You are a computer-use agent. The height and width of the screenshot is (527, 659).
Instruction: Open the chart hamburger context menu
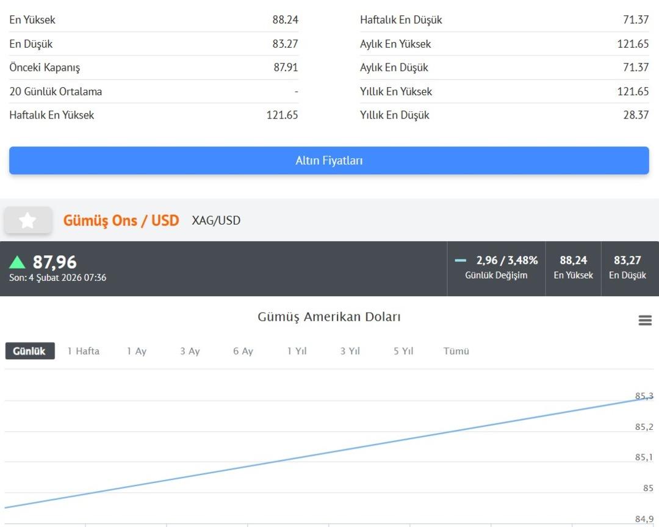click(645, 321)
